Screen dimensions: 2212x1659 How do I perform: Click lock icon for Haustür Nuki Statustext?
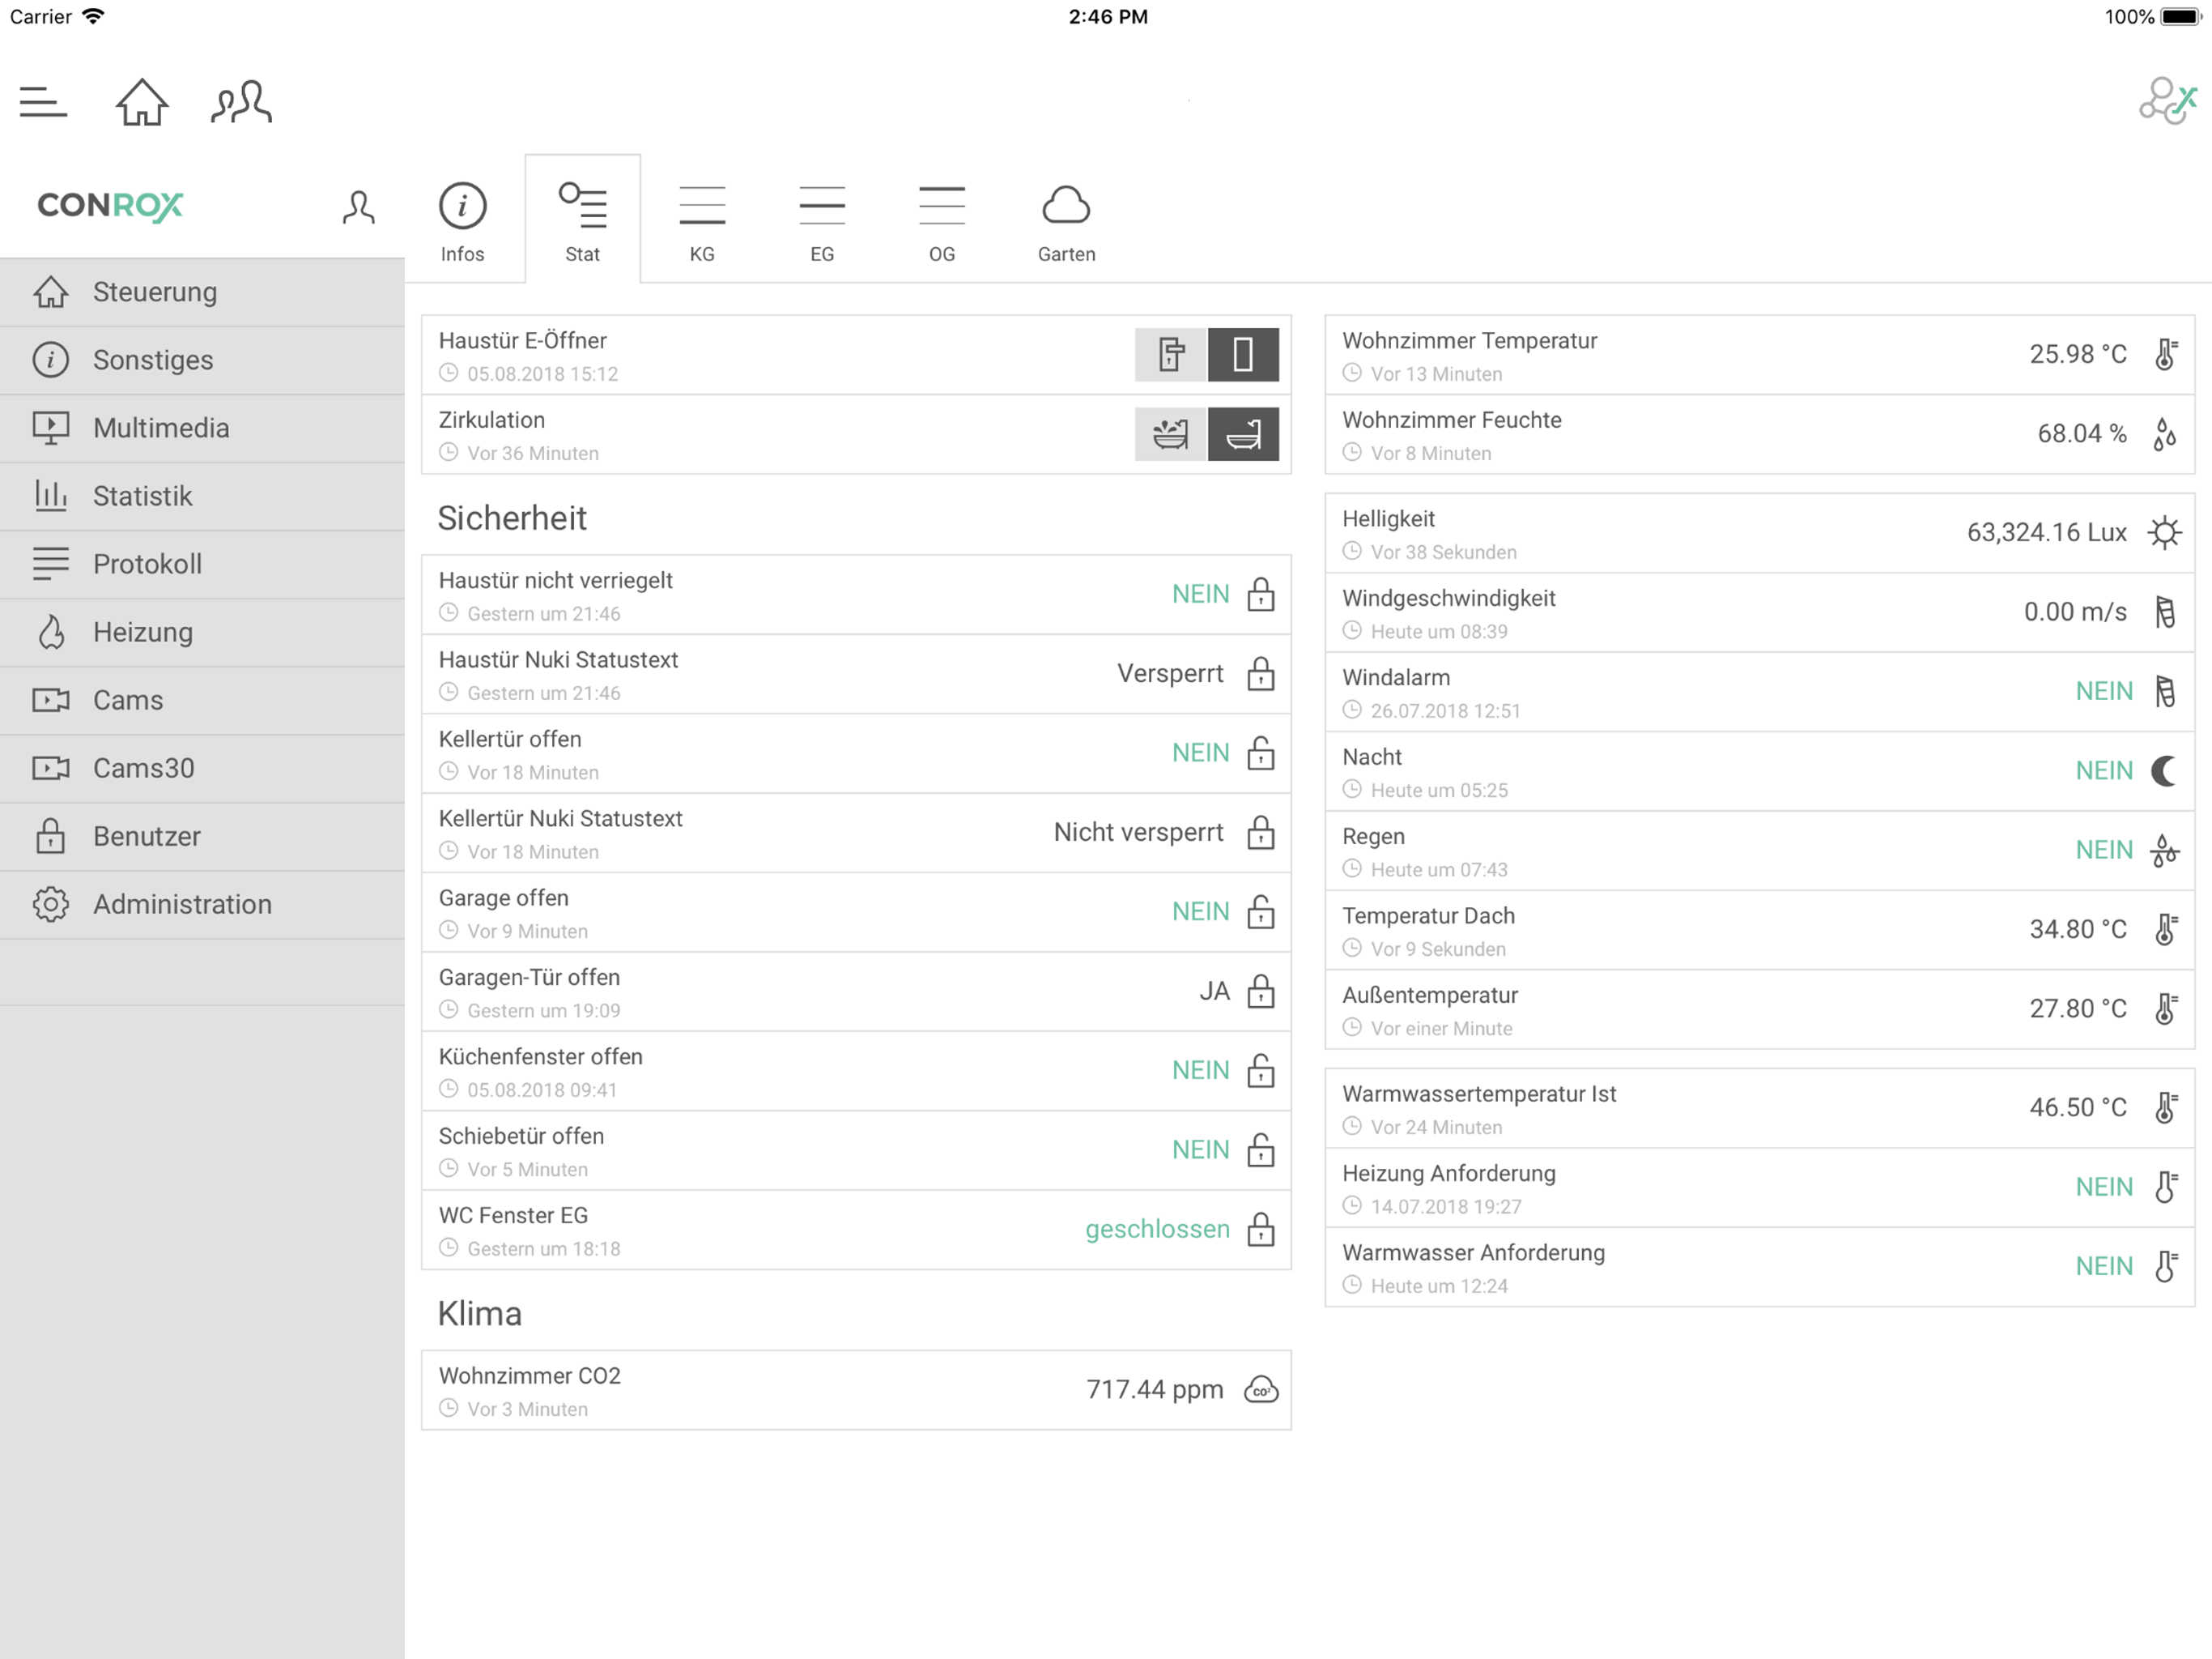[x=1261, y=673]
